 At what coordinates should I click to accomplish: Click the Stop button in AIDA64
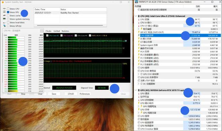(23, 94)
